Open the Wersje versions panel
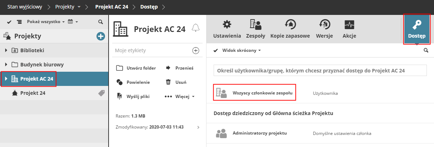This screenshot has height=147, width=434. 324,29
